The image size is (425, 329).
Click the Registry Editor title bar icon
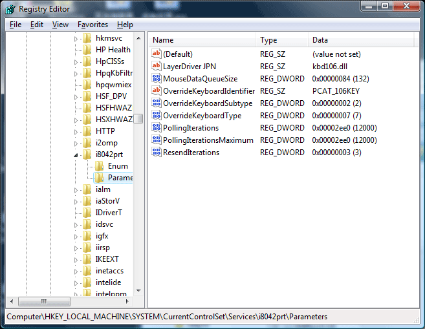point(10,8)
